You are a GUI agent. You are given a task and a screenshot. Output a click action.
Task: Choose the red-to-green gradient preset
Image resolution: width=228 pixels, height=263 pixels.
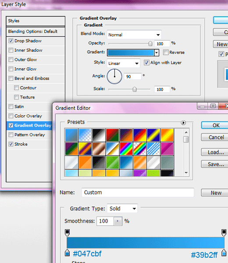coord(112,135)
